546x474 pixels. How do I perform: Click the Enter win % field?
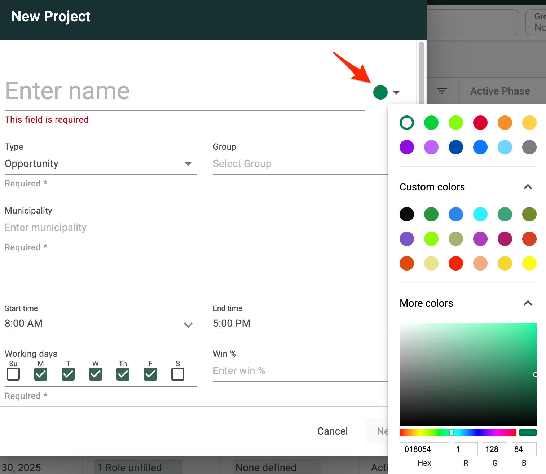pos(300,371)
